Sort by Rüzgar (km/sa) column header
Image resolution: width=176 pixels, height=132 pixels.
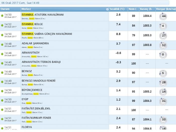pos(166,9)
